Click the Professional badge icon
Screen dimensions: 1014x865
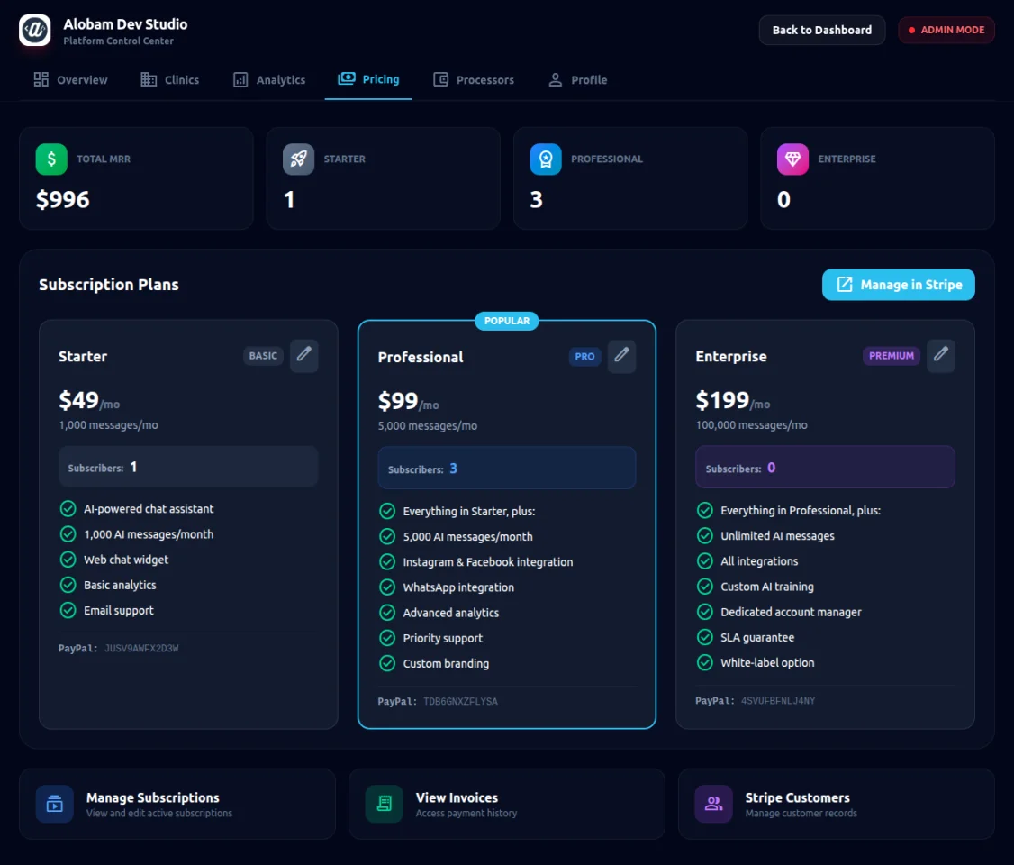pyautogui.click(x=546, y=159)
